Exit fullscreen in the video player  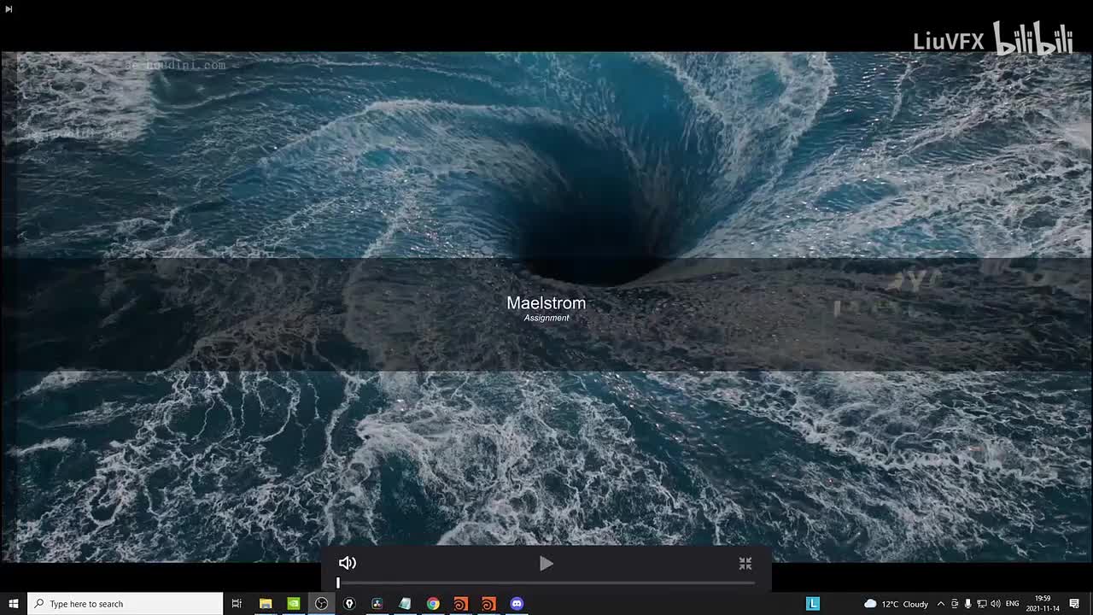[x=745, y=564]
